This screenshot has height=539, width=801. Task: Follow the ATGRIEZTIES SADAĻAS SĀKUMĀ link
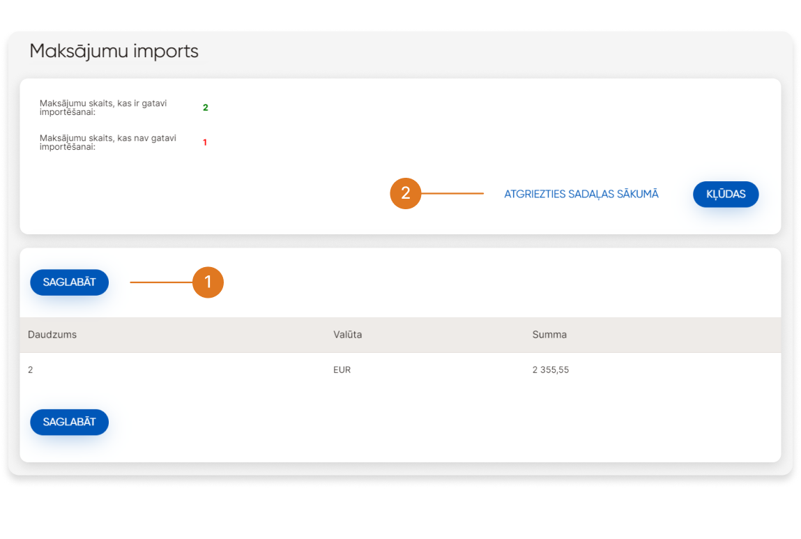click(581, 195)
